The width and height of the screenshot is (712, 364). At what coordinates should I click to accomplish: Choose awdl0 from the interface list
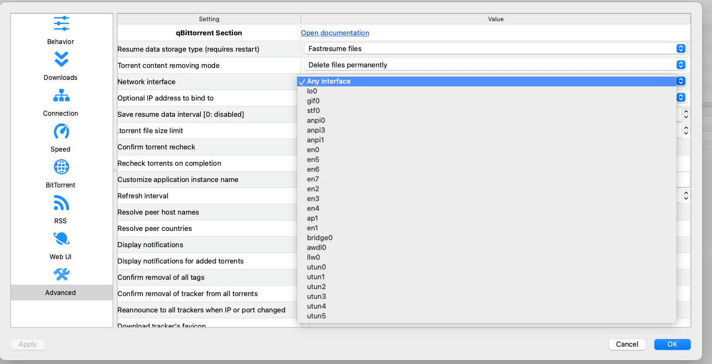click(x=487, y=248)
